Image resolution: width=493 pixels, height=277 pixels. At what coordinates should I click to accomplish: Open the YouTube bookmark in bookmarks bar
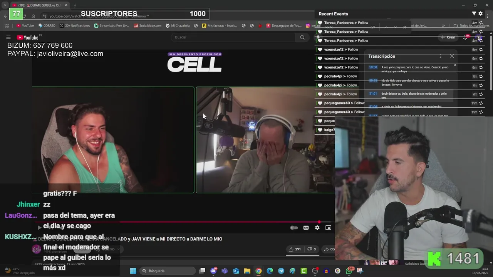tap(25, 26)
